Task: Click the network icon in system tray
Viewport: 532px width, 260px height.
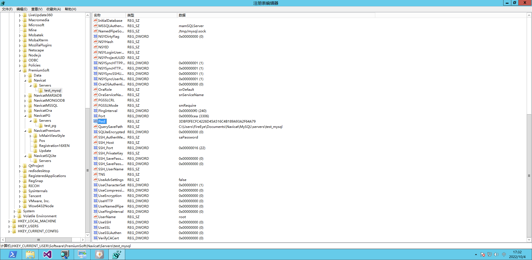Action: coord(490,254)
